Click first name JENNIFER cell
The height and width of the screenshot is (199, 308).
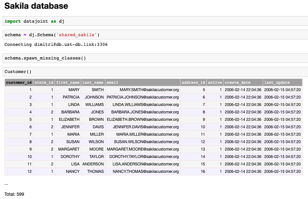(x=68, y=127)
